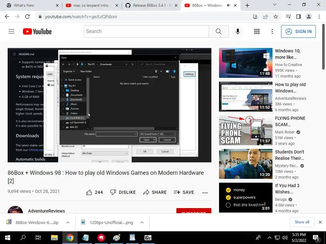Open the Windows Start menu
This screenshot has width=326, height=244.
coord(8,238)
